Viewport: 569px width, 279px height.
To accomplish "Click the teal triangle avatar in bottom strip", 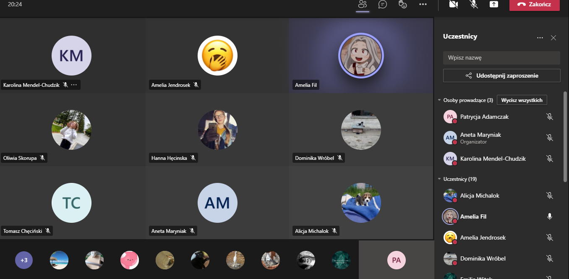I will pyautogui.click(x=341, y=260).
